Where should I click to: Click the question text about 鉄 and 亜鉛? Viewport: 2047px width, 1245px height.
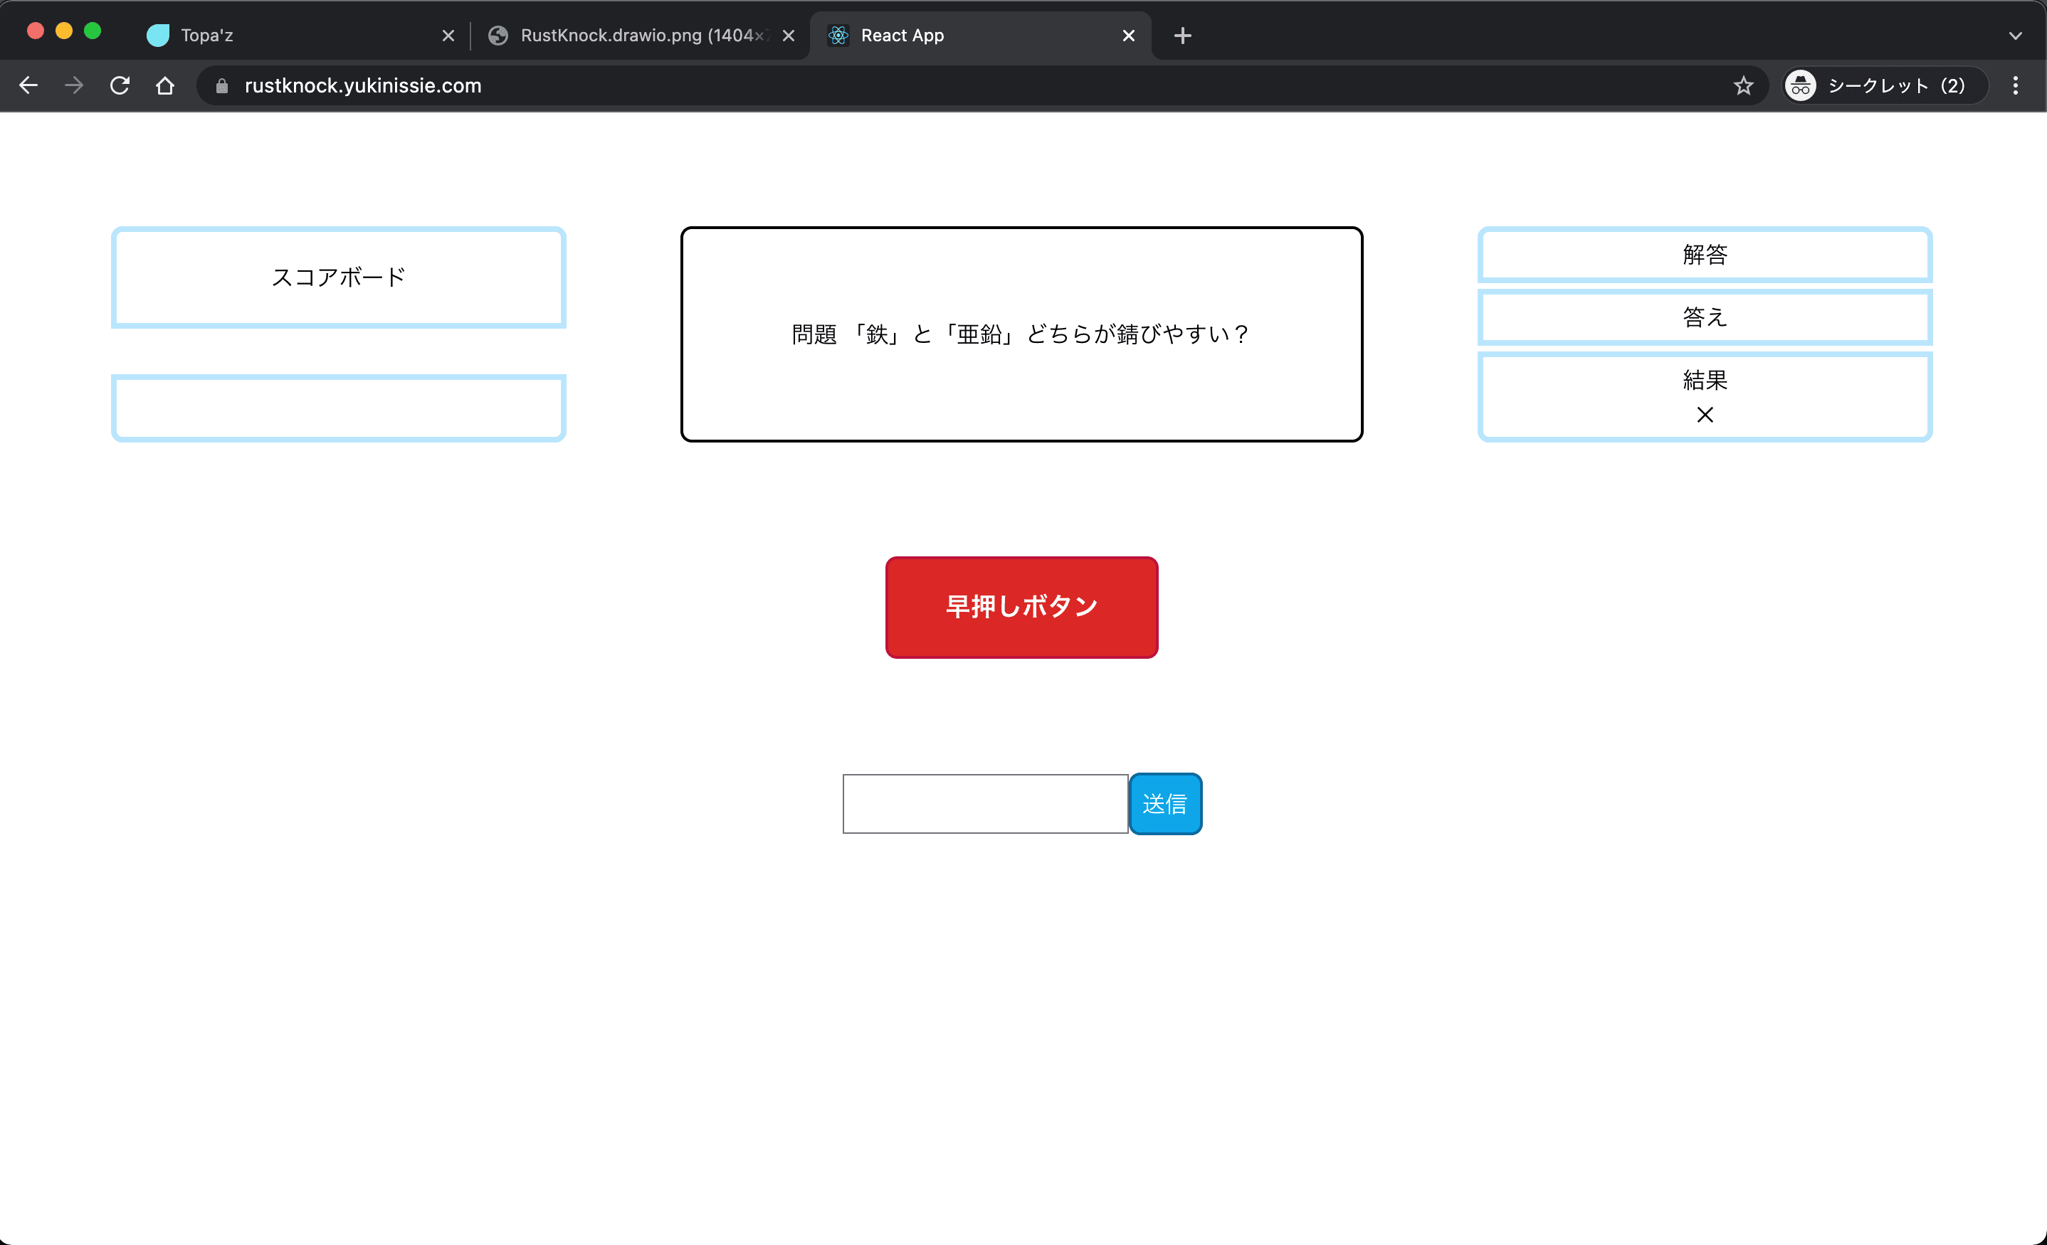click(1021, 334)
